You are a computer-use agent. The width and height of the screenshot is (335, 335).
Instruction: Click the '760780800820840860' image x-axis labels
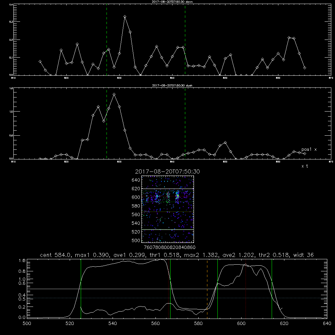pyautogui.click(x=170, y=248)
